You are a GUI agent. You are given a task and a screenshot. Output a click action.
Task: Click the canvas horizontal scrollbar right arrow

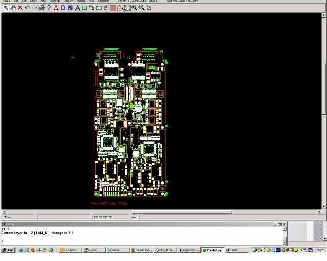point(319,212)
